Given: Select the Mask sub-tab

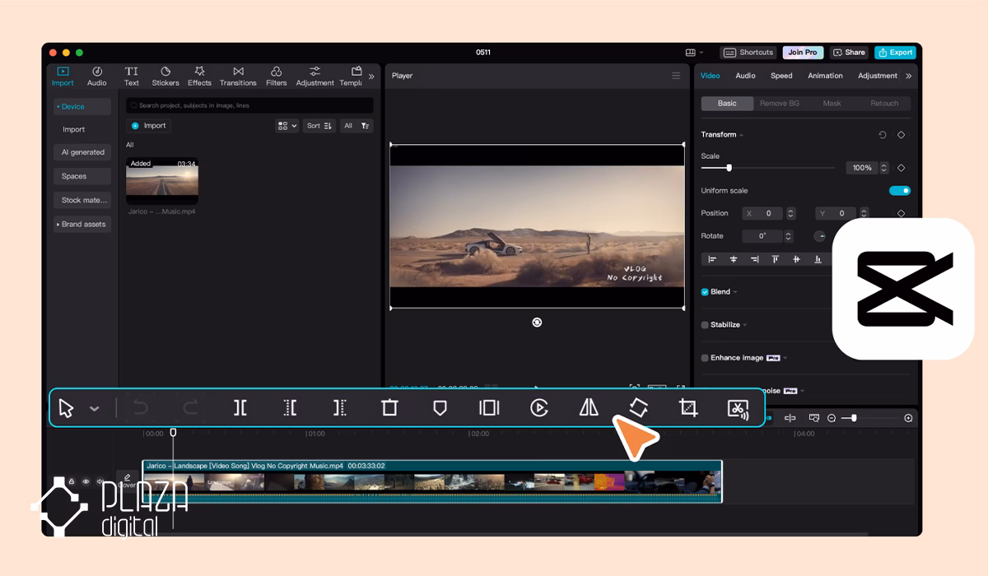Looking at the screenshot, I should click(x=832, y=104).
